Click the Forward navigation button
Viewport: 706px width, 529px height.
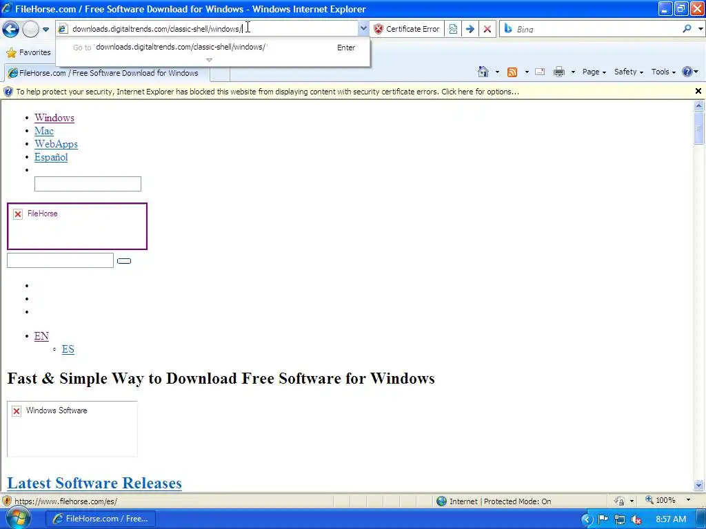click(30, 29)
